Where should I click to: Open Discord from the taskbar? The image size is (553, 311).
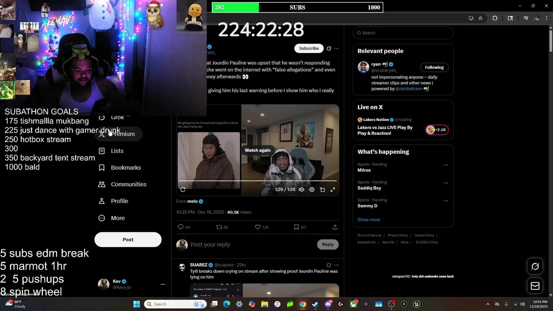(x=328, y=304)
